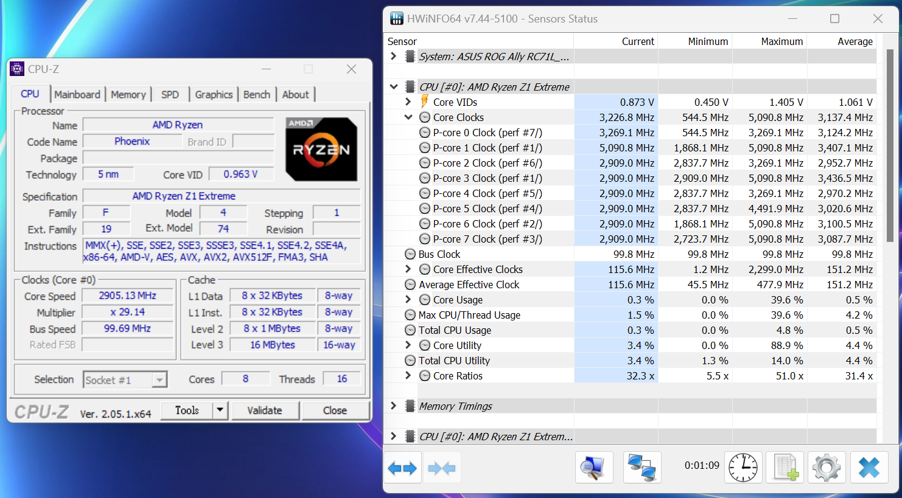Click the Validate button
This screenshot has width=902, height=498.
[265, 410]
